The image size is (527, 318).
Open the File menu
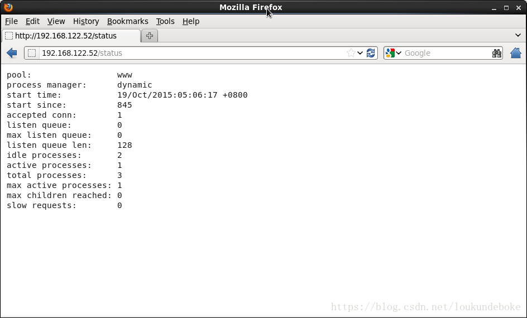pyautogui.click(x=11, y=21)
